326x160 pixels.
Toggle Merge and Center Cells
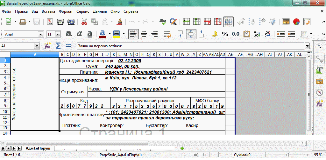228,22
